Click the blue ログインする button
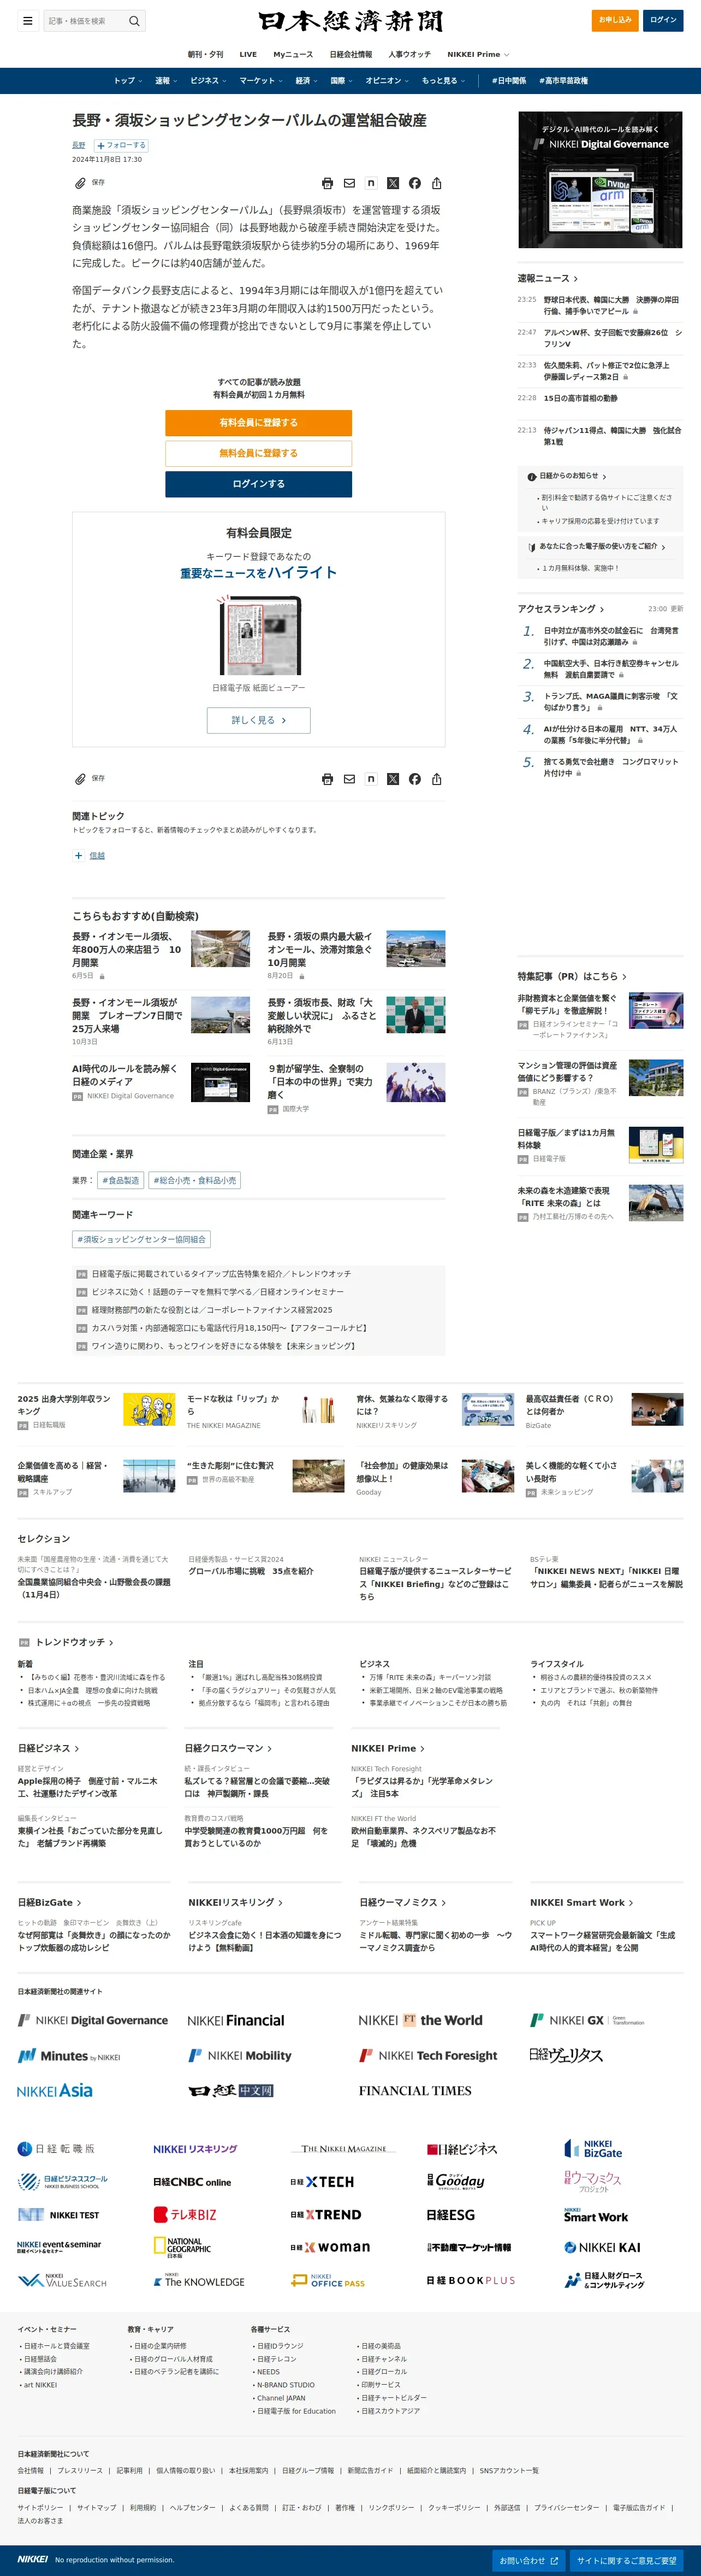The image size is (701, 2576). pyautogui.click(x=259, y=484)
